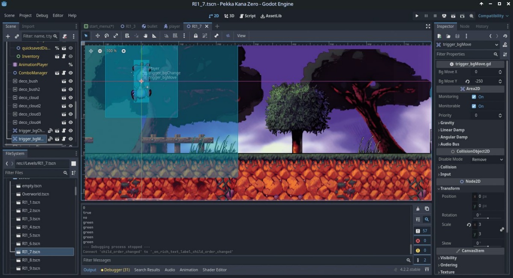Zoom in the 2D viewport
513x278 pixels.
tap(124, 51)
